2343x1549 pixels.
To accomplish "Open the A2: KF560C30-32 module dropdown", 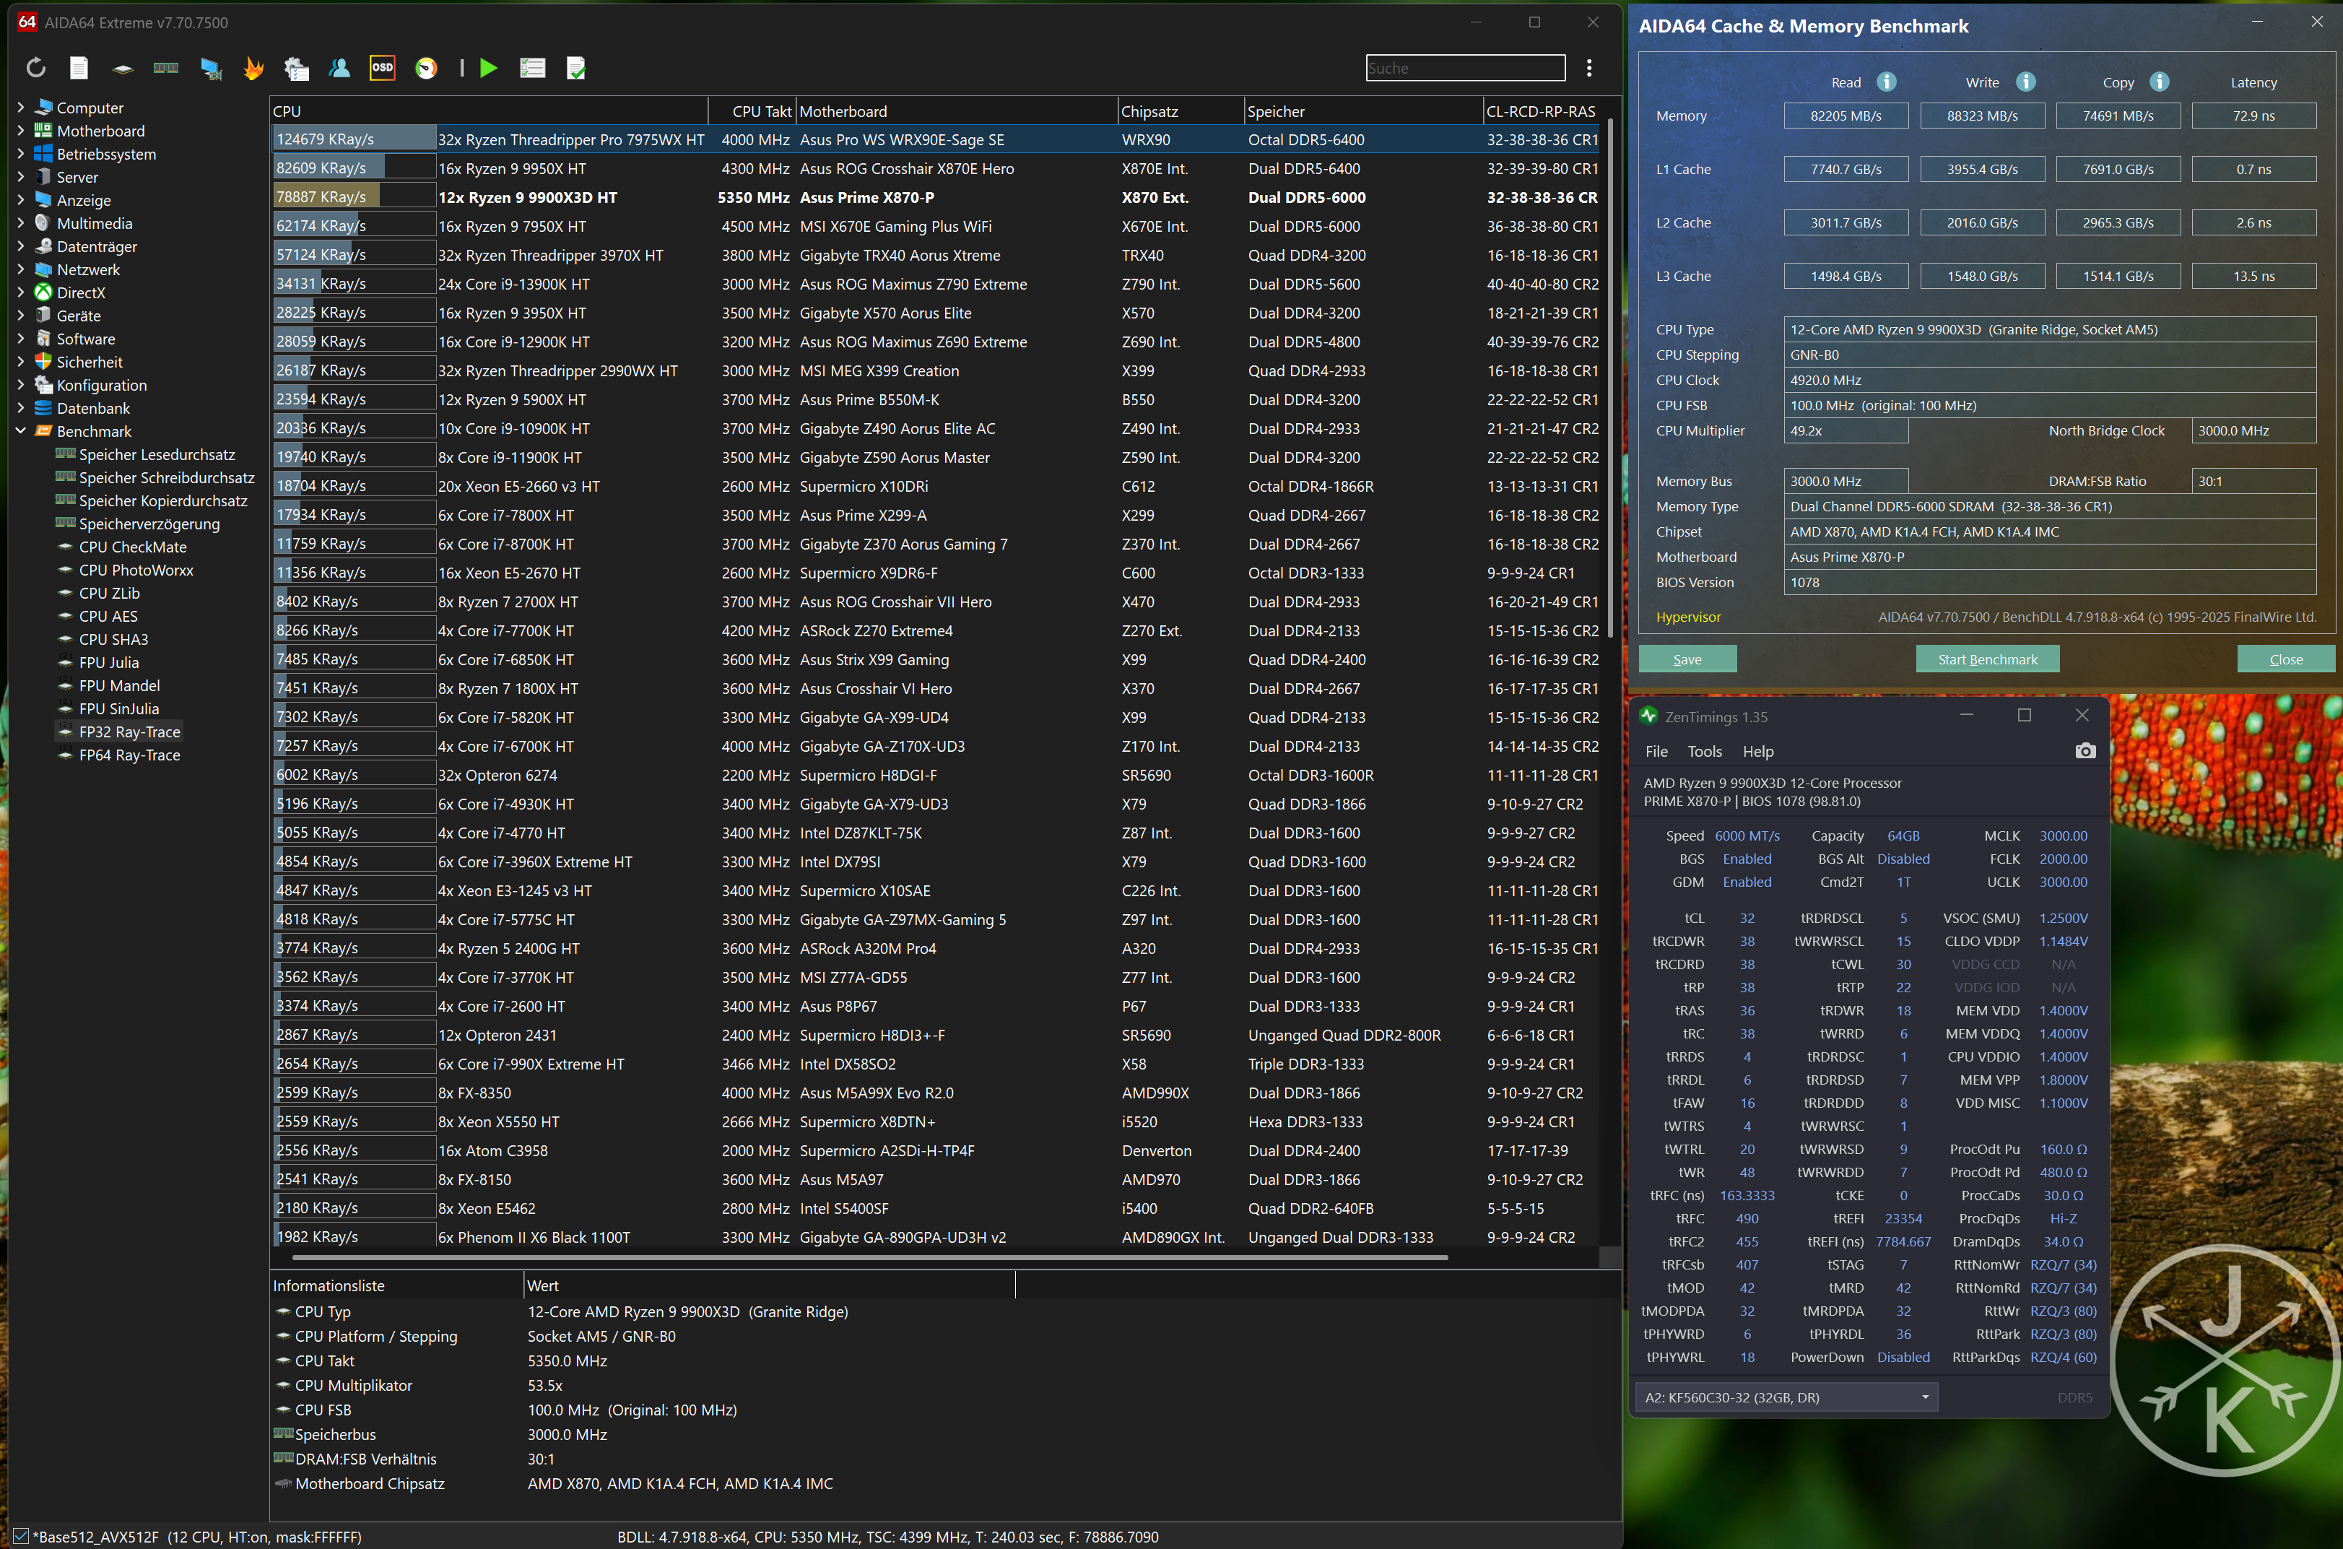I will point(1786,1397).
